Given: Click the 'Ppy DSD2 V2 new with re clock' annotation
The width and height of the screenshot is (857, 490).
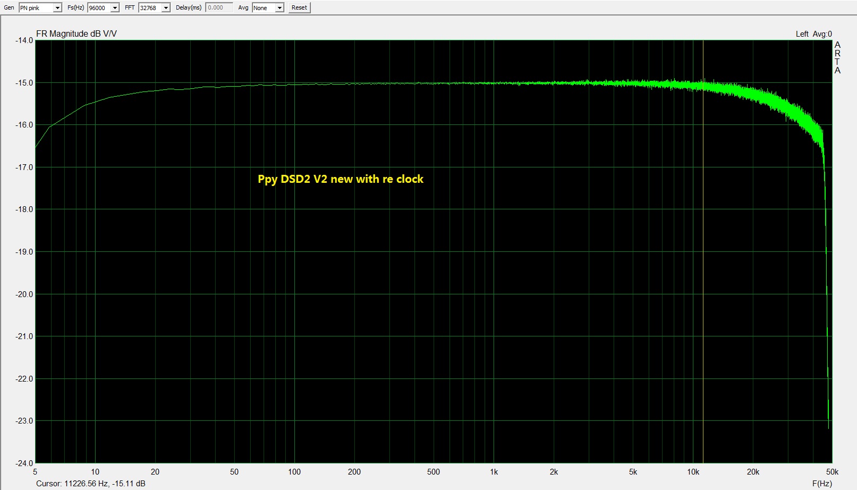Looking at the screenshot, I should [x=341, y=179].
